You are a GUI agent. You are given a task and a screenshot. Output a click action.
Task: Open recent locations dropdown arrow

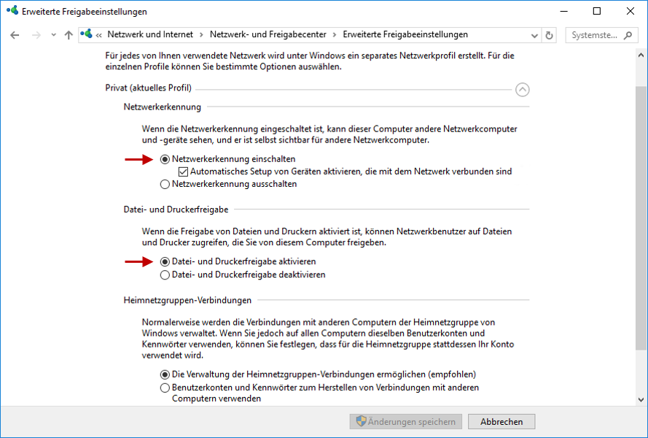click(x=53, y=35)
